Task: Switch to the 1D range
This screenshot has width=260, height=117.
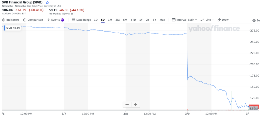Action: [96, 20]
